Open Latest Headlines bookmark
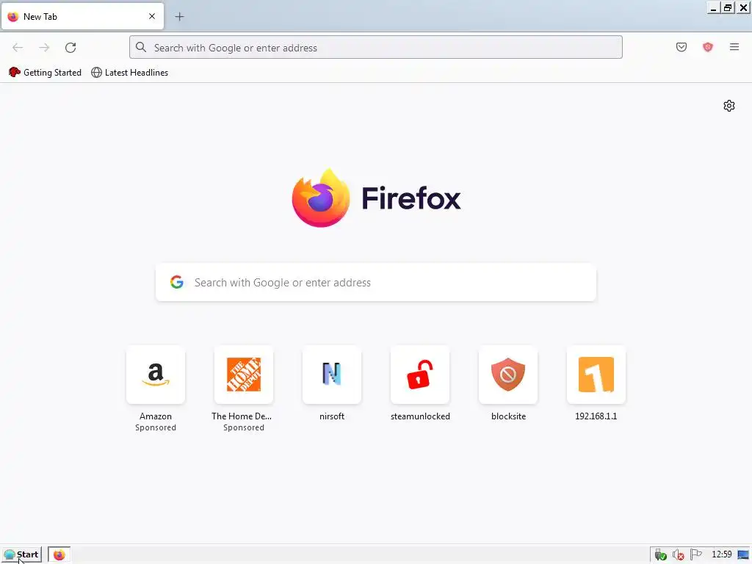Viewport: 752px width, 564px height. [x=129, y=73]
